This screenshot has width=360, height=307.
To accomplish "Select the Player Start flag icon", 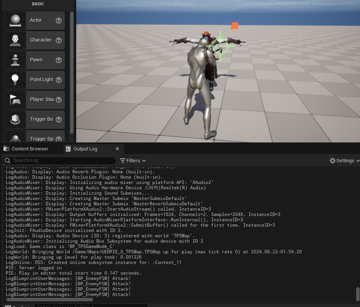I will coord(15,99).
